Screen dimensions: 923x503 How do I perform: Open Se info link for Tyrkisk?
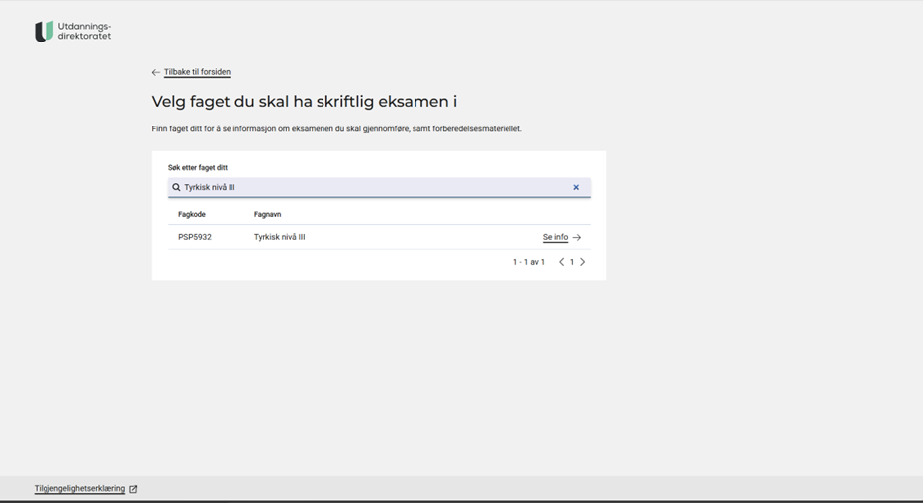[555, 237]
